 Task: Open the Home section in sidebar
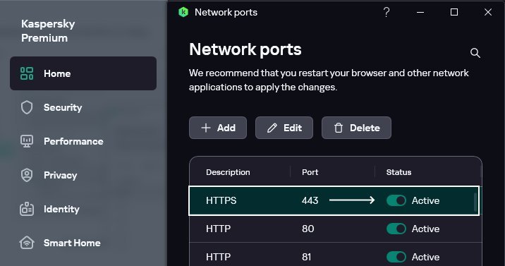[83, 73]
